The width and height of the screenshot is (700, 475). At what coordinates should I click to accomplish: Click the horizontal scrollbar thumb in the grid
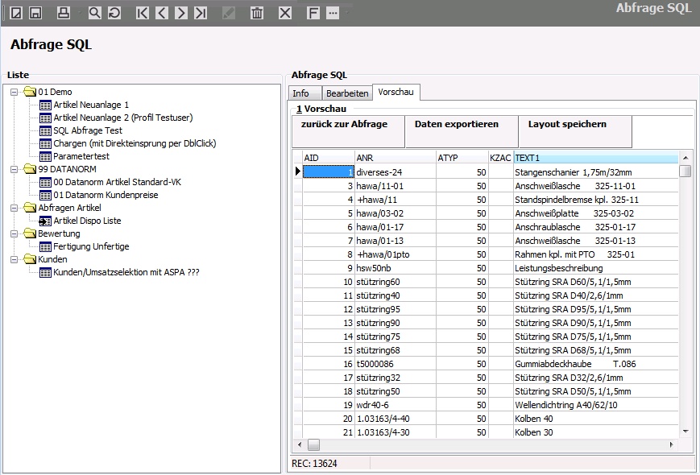(x=314, y=444)
